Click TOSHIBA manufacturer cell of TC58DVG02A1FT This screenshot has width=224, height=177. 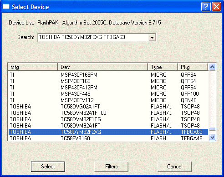[20, 107]
